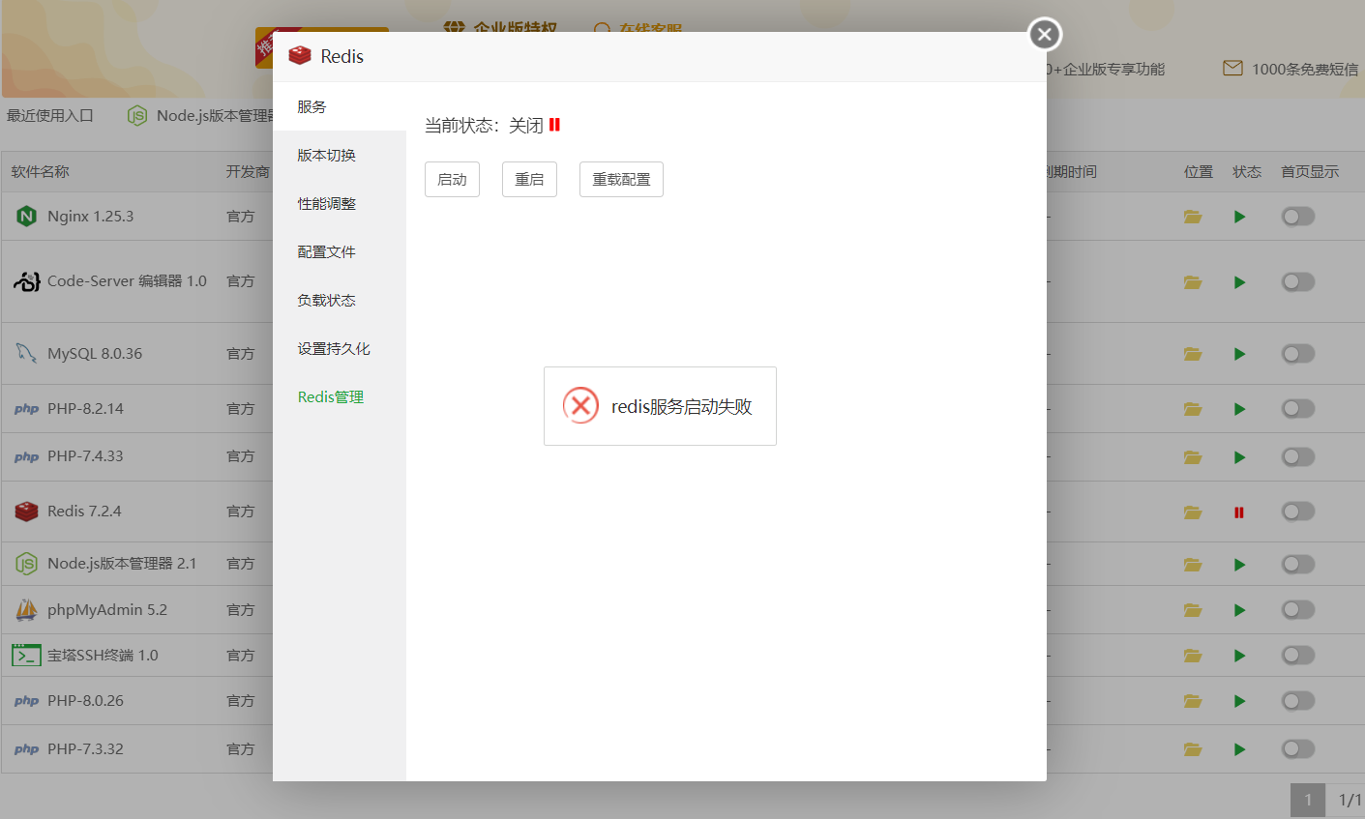Toggle homepage display for PHP-8.0.26

1298,700
